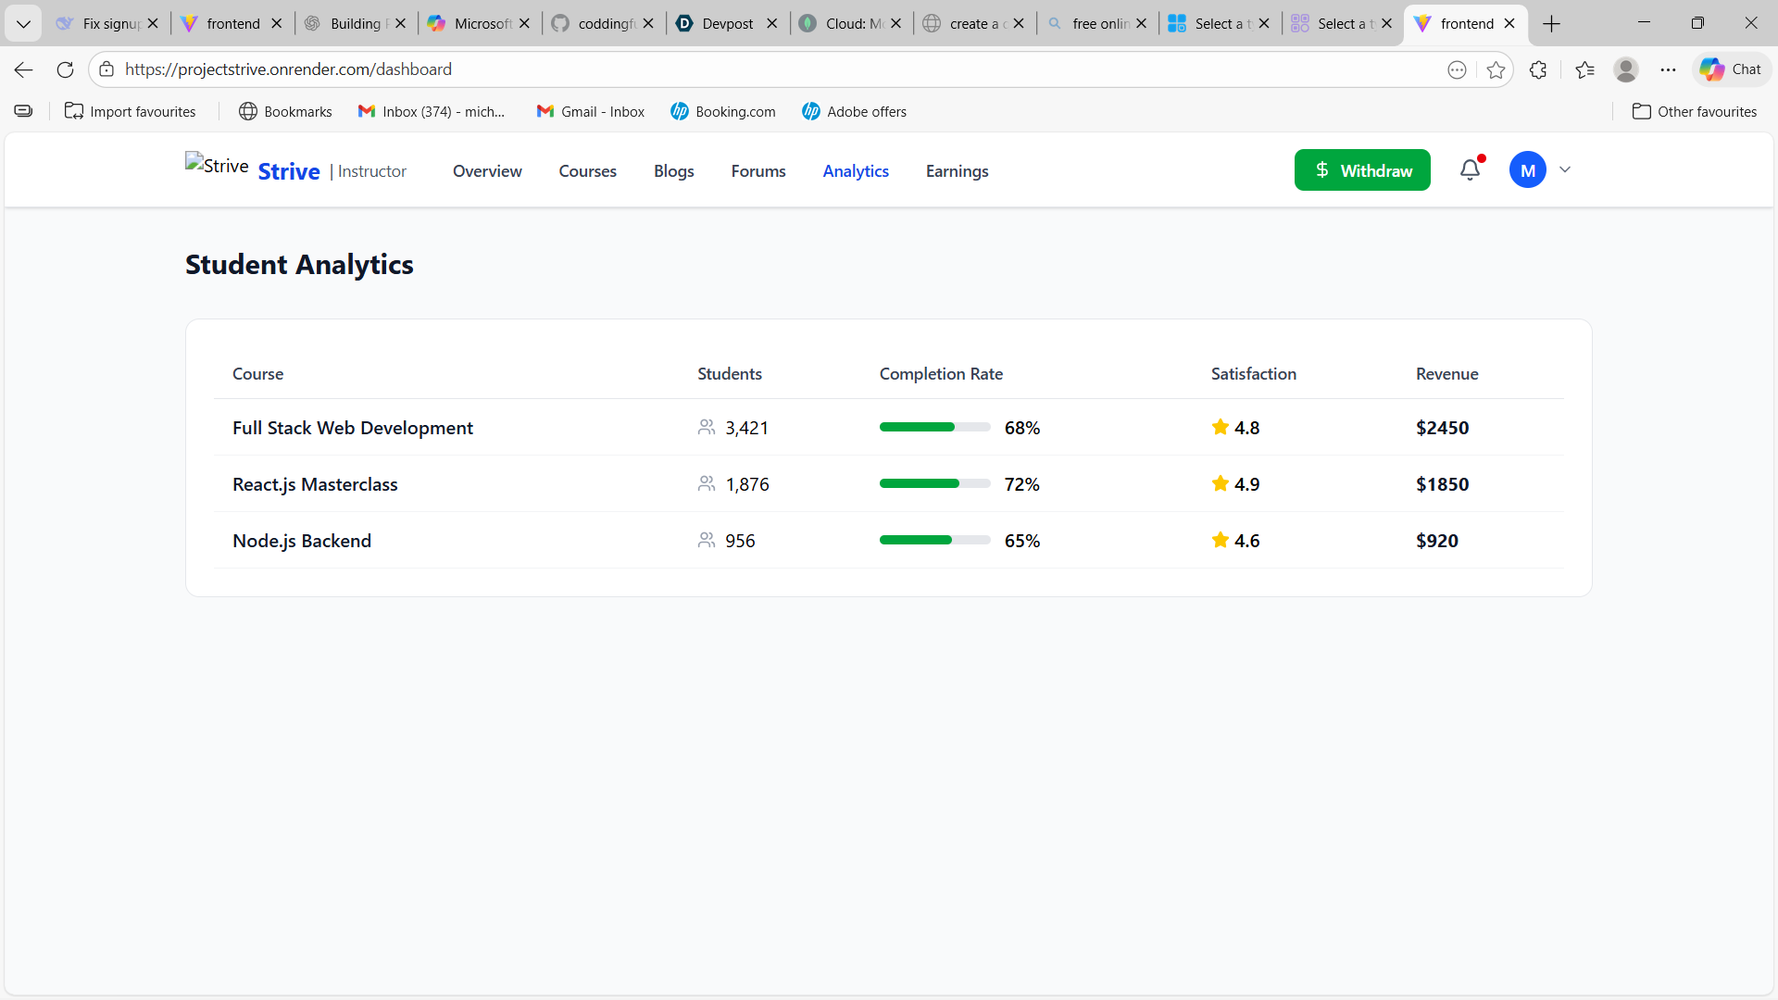
Task: Click the notification bell icon
Action: point(1470,169)
